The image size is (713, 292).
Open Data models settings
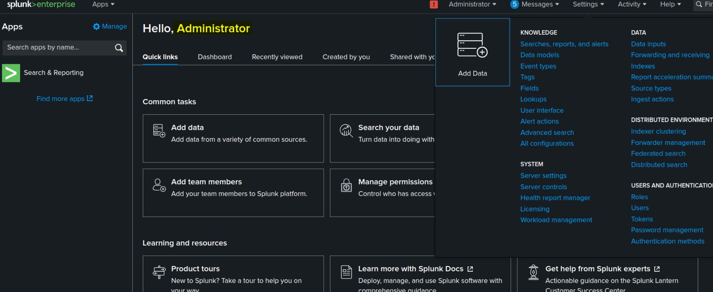click(540, 55)
